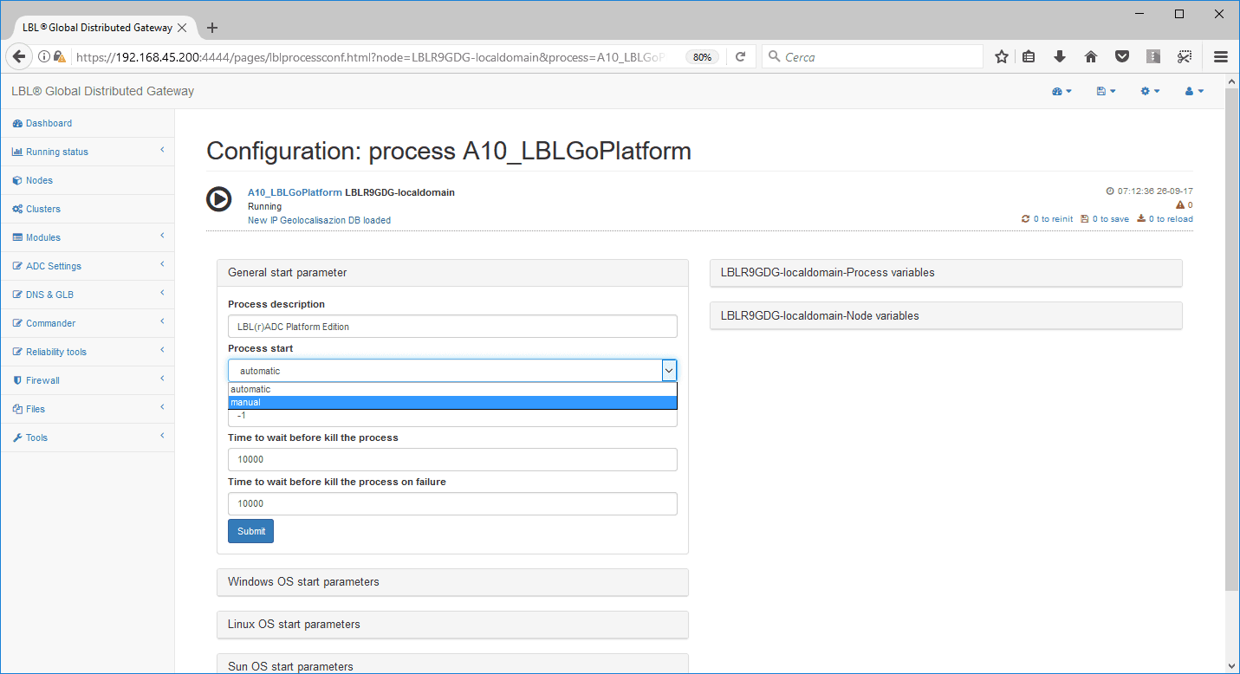Click the Clusters gears icon
This screenshot has height=674, width=1240.
(x=17, y=209)
